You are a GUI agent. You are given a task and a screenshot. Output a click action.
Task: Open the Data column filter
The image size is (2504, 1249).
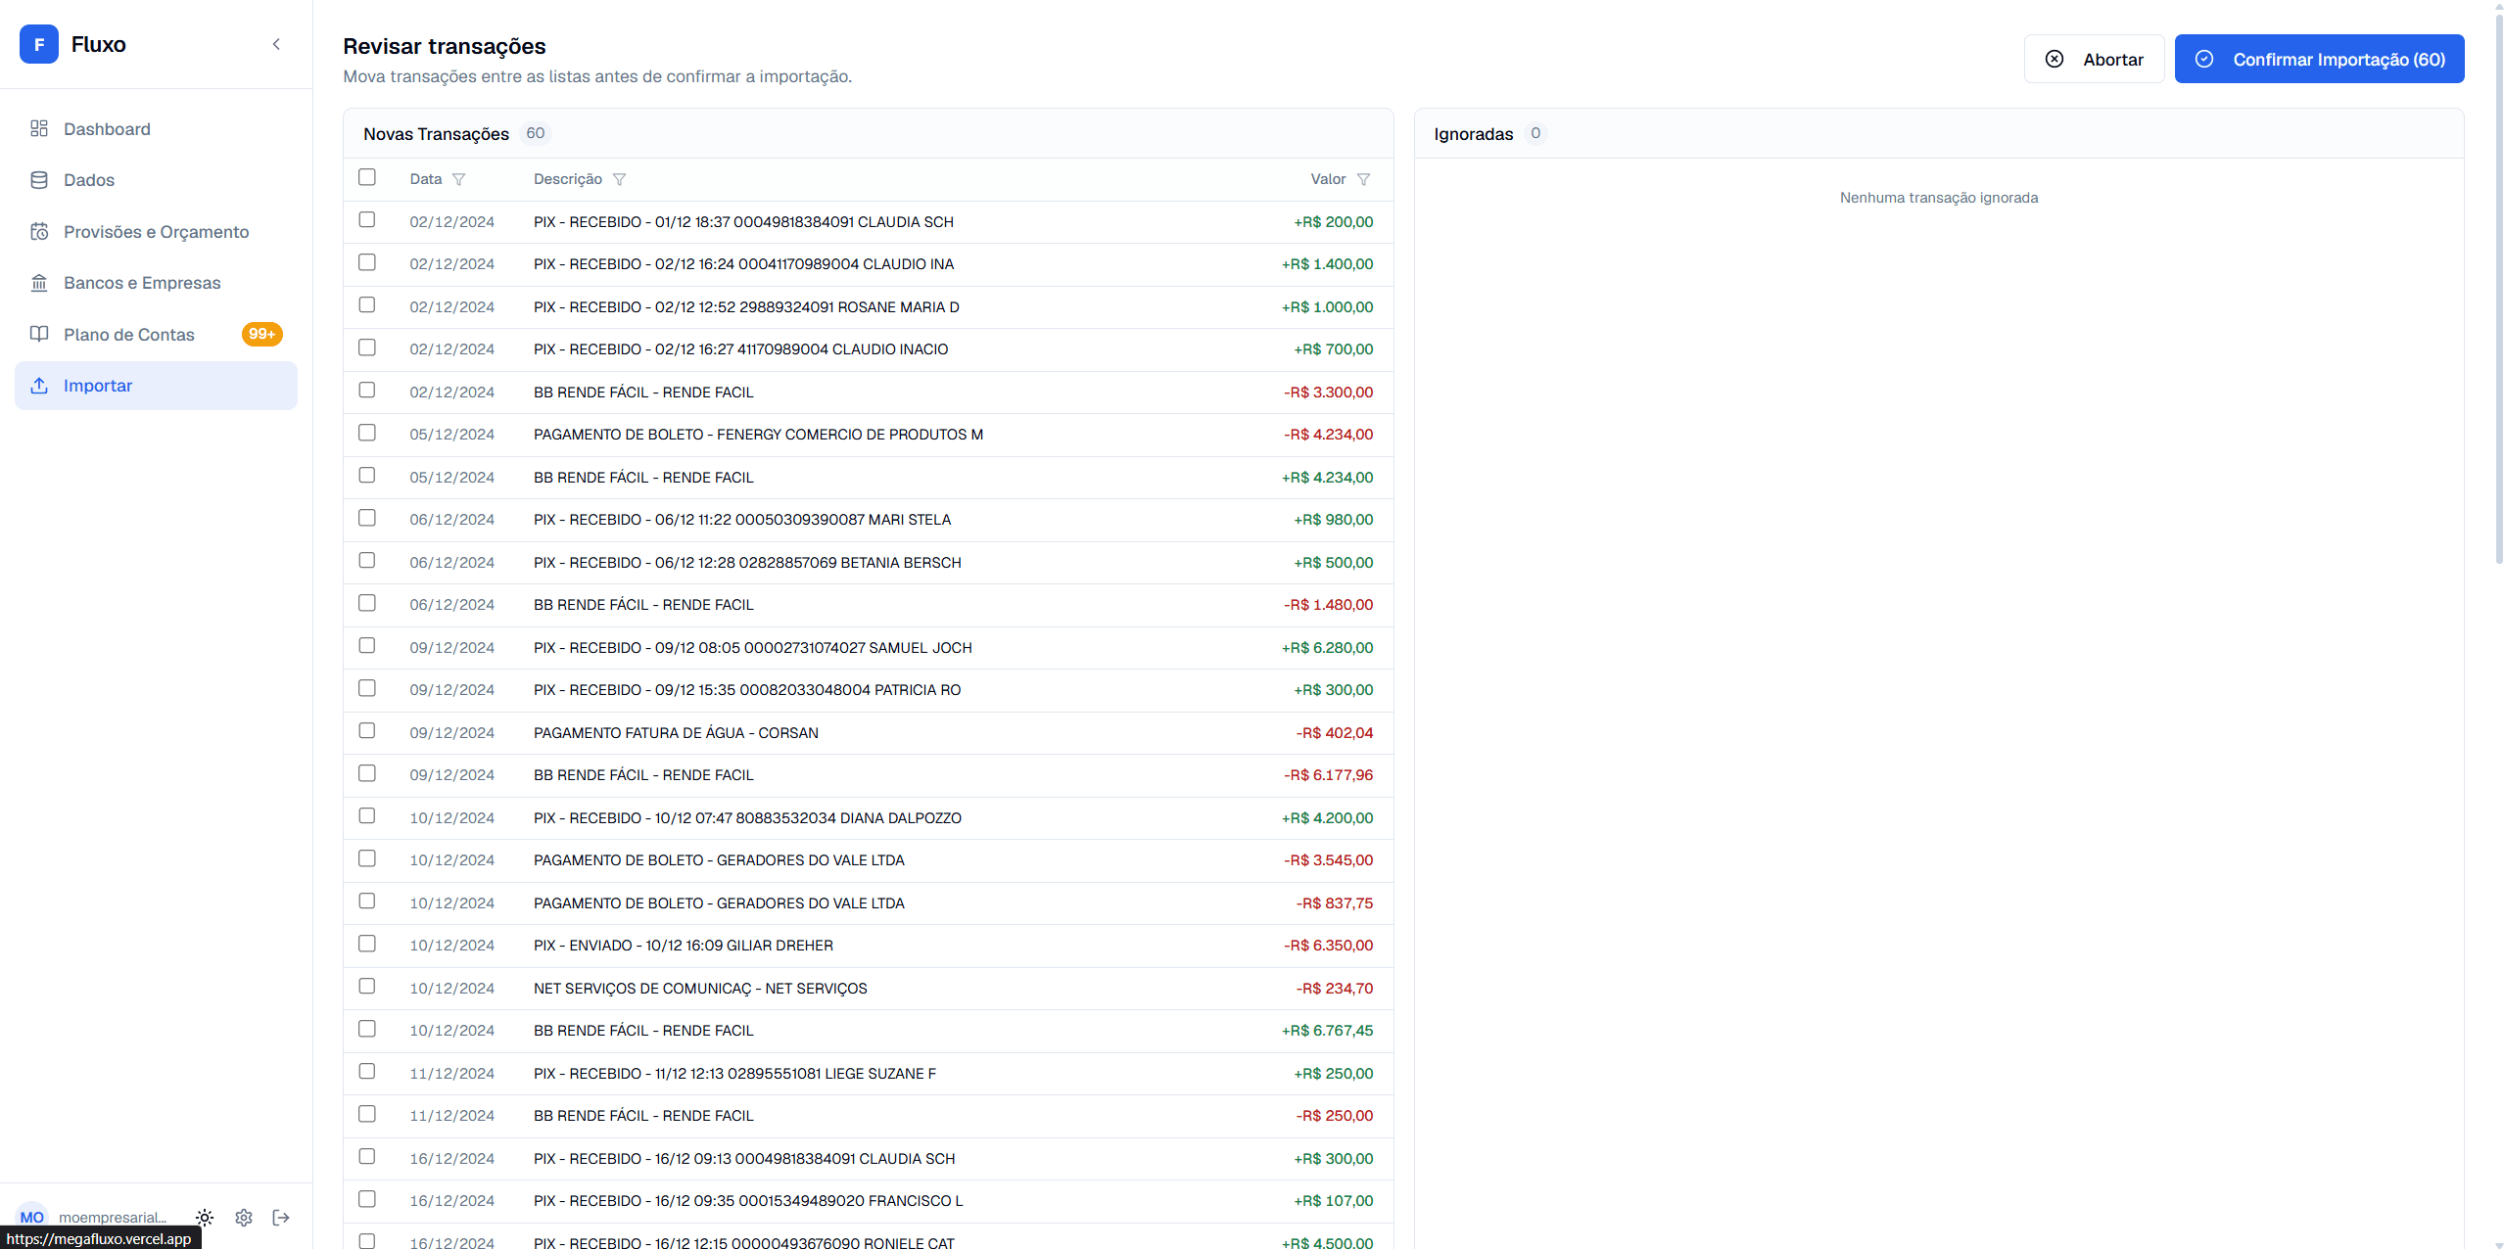coord(458,179)
